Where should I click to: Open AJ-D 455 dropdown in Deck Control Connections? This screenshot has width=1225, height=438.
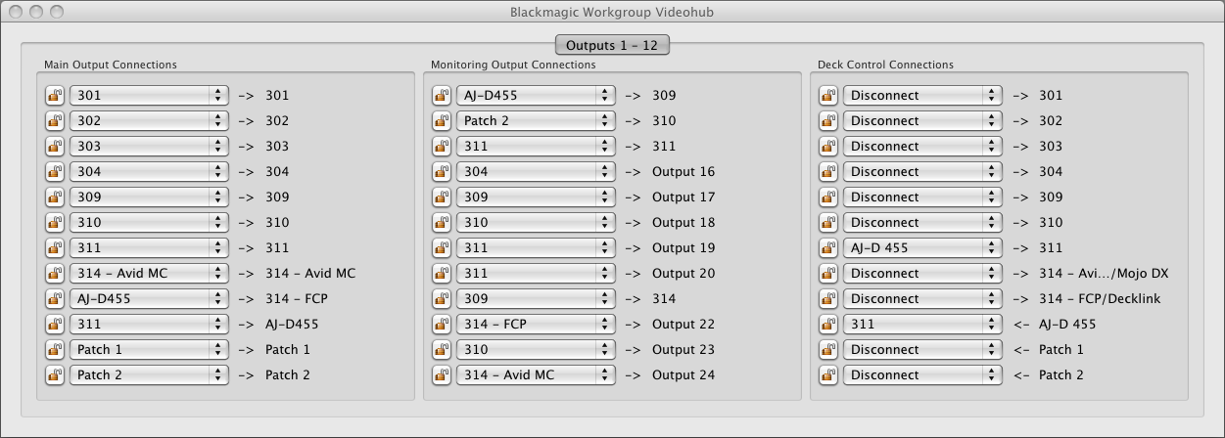(922, 248)
